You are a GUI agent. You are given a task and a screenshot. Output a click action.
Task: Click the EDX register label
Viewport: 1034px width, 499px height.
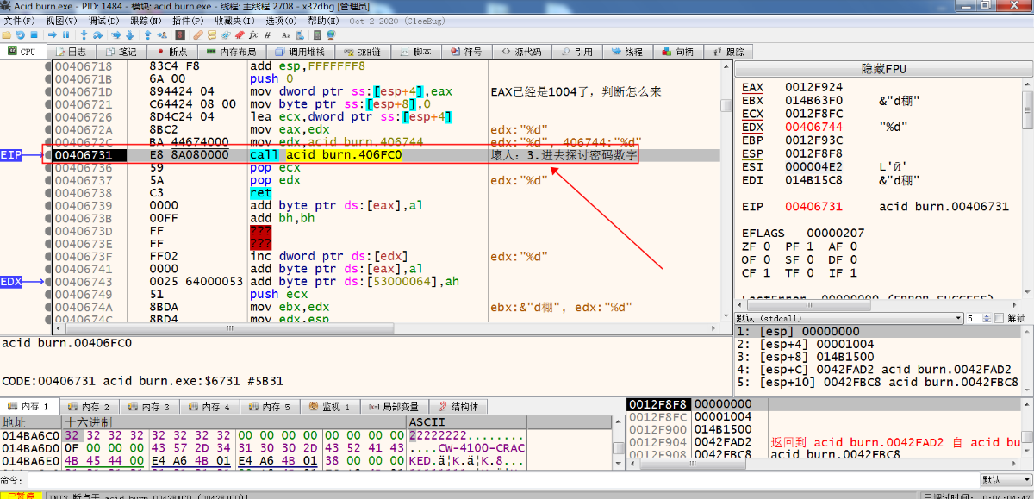(x=752, y=127)
